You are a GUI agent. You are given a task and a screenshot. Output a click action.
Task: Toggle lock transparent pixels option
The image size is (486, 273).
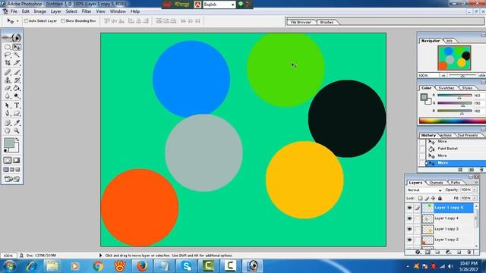point(420,198)
